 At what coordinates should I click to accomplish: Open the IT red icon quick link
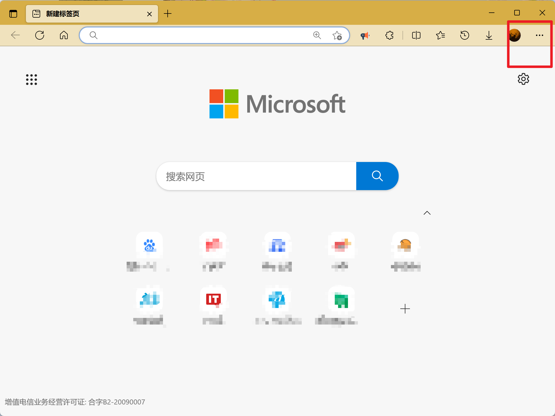pos(213,299)
